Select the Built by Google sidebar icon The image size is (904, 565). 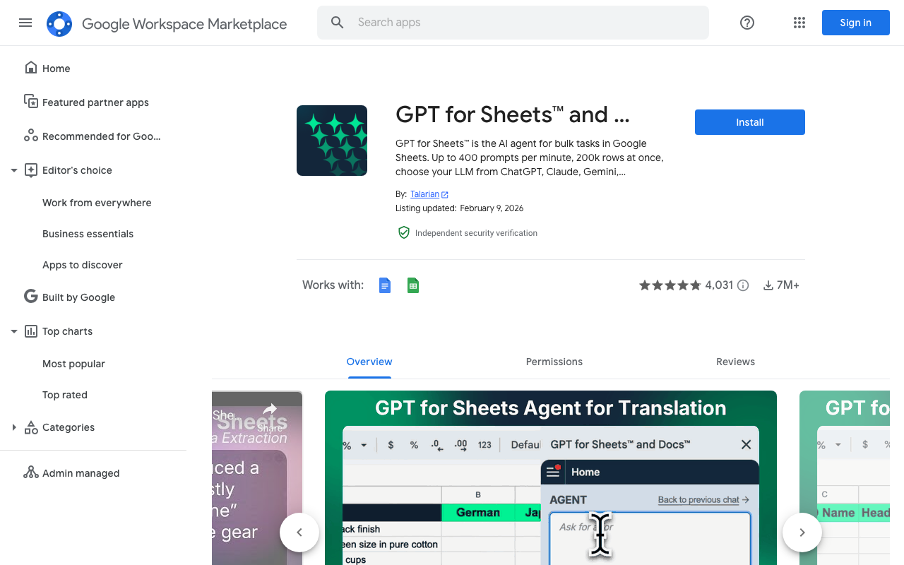coord(30,297)
